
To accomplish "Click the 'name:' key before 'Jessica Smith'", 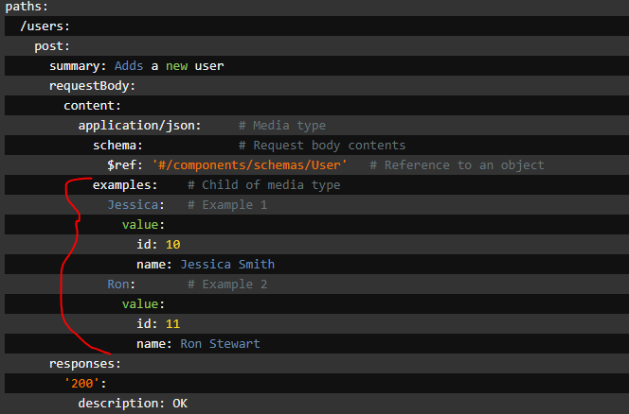I will pyautogui.click(x=154, y=265).
